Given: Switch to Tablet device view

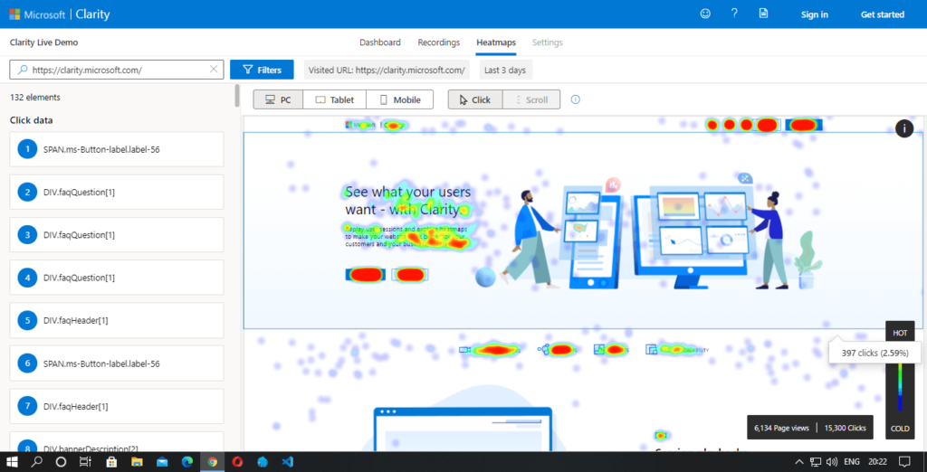Looking at the screenshot, I should click(x=335, y=99).
